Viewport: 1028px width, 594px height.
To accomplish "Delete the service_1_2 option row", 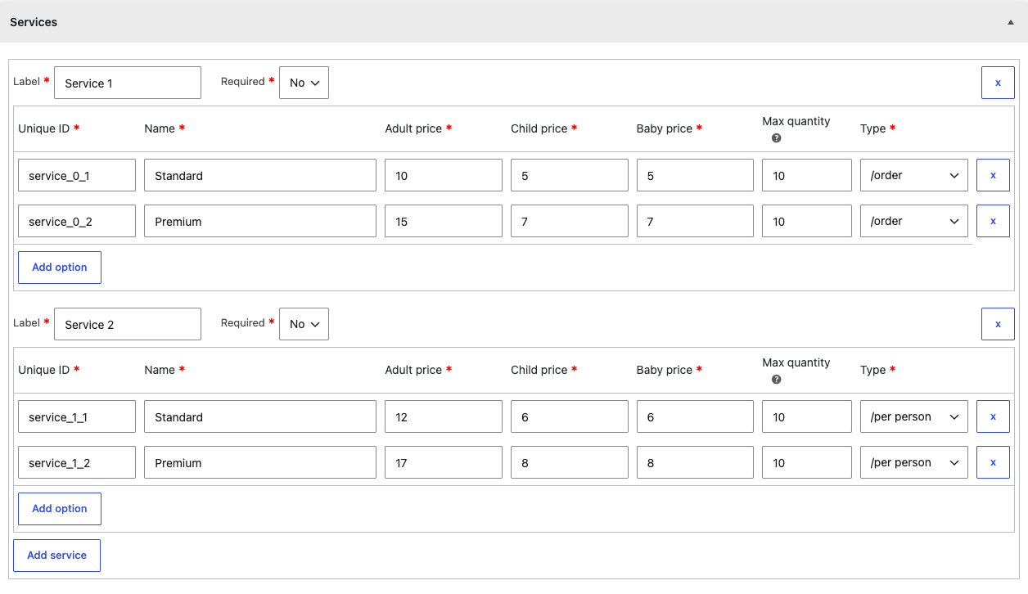I will pyautogui.click(x=993, y=462).
